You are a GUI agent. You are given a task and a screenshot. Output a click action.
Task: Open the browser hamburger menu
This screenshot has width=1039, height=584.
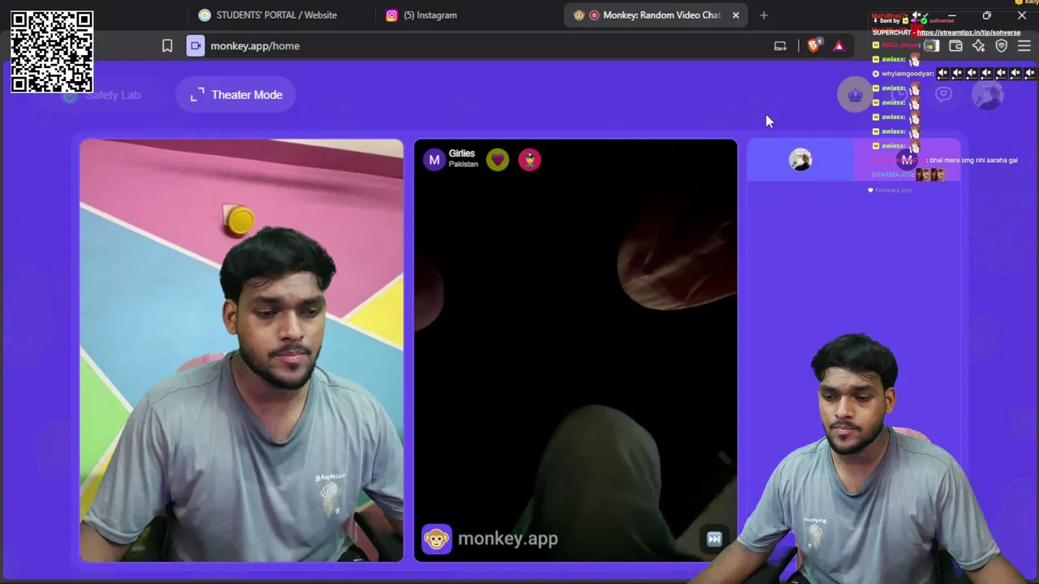[1024, 46]
